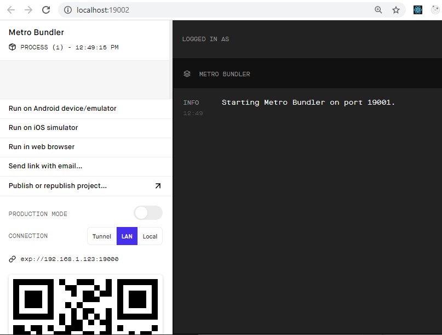Click the layers icon next to METRO BUNDLER
Image resolution: width=442 pixels, height=335 pixels.
(187, 74)
